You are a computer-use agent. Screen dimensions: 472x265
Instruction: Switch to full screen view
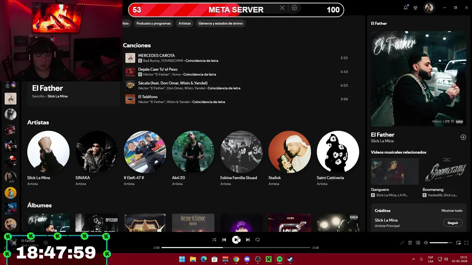[466, 243]
